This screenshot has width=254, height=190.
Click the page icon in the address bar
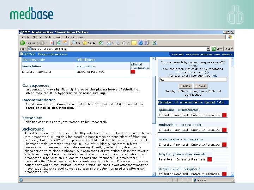[x=30, y=49]
